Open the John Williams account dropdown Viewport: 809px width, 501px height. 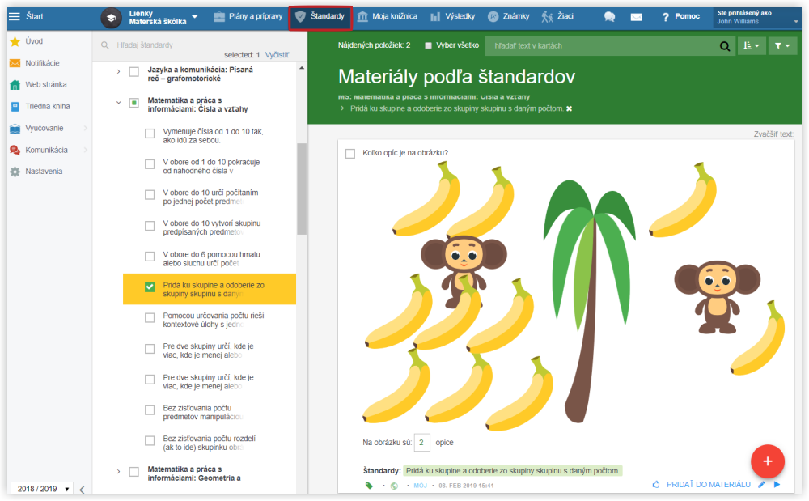[756, 17]
